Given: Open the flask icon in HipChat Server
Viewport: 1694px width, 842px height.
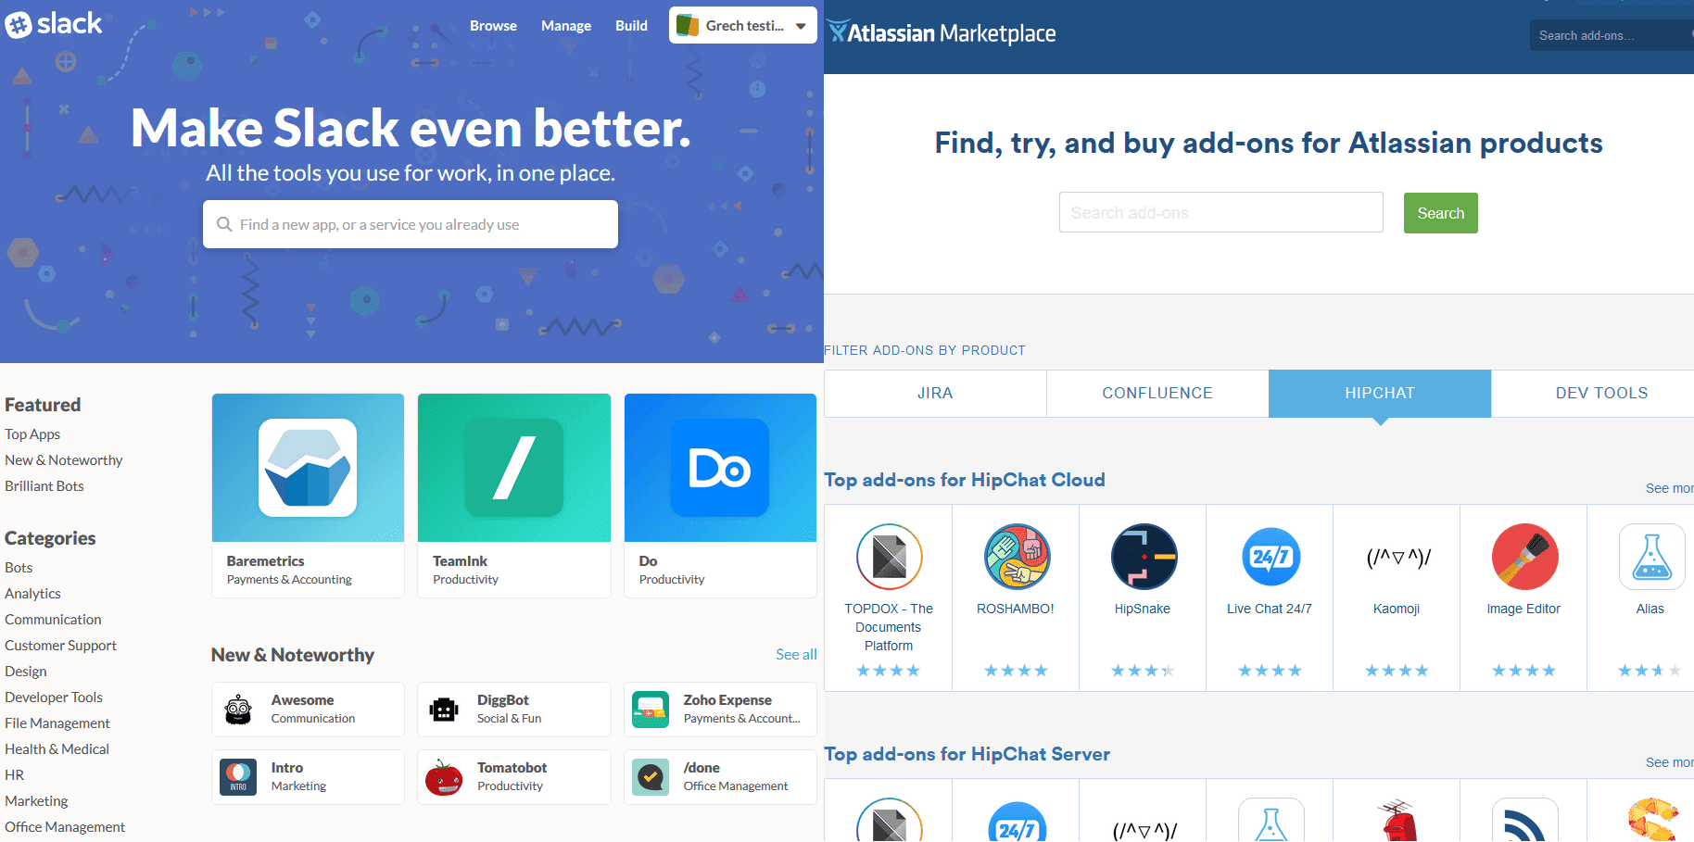Looking at the screenshot, I should tap(1270, 820).
